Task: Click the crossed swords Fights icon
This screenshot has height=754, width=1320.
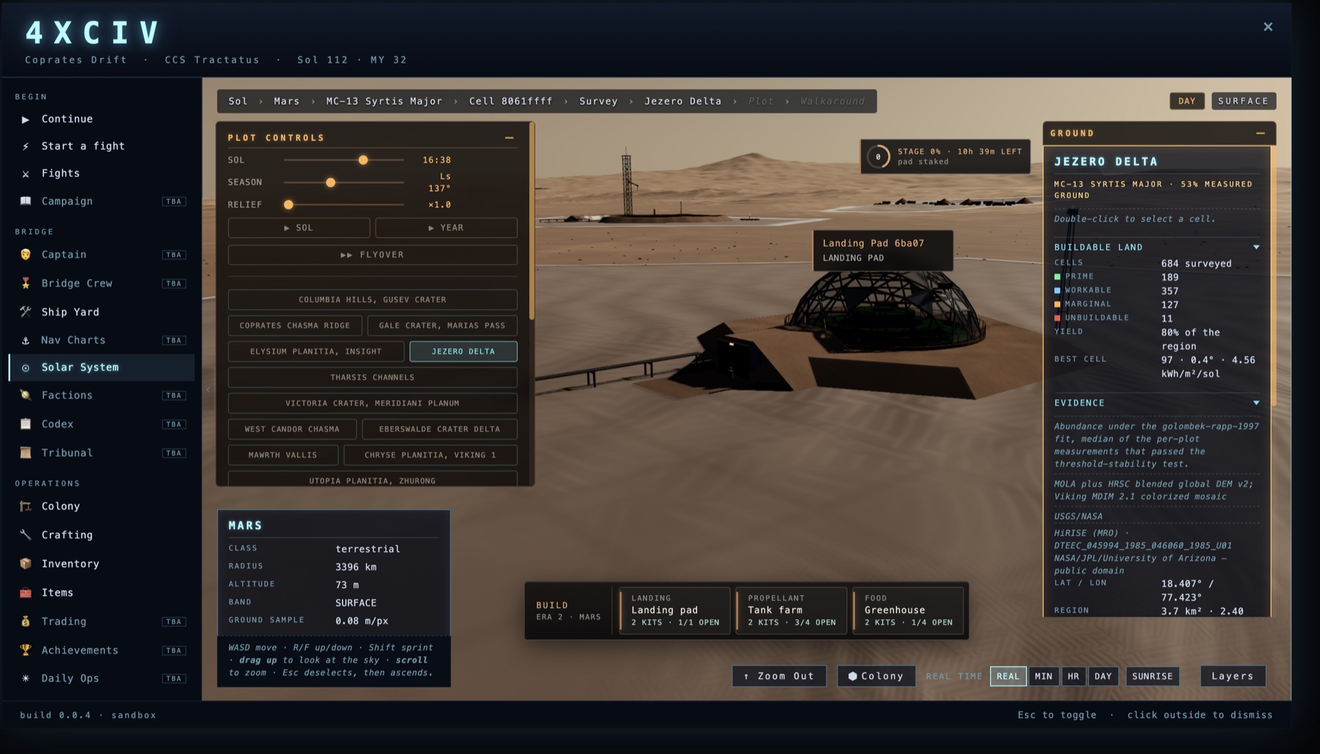Action: (25, 173)
